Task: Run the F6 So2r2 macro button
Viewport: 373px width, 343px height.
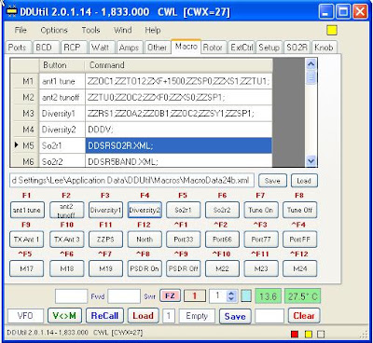Action: tap(222, 210)
